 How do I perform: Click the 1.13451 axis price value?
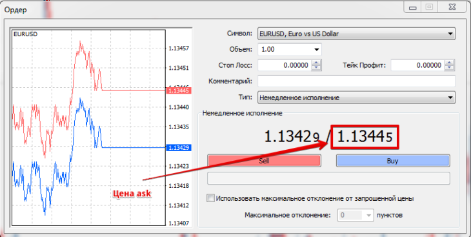(179, 68)
